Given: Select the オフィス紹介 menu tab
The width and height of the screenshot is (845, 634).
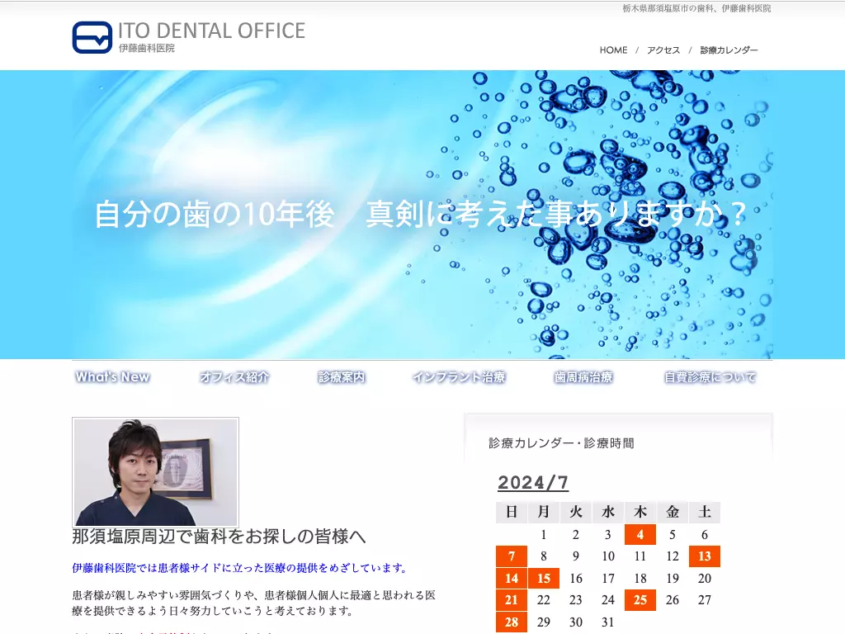Looking at the screenshot, I should tap(234, 376).
